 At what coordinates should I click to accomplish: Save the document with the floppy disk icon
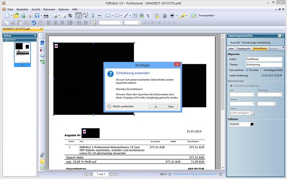coord(37,16)
